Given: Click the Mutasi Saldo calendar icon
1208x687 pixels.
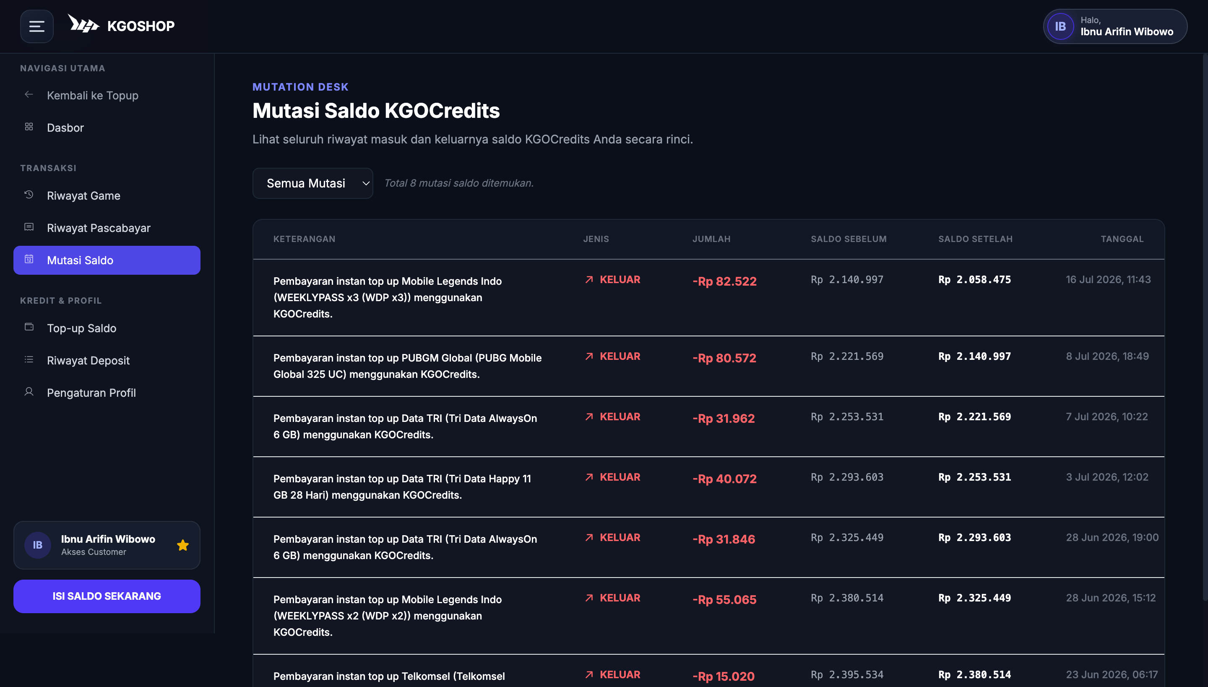Looking at the screenshot, I should click(29, 260).
